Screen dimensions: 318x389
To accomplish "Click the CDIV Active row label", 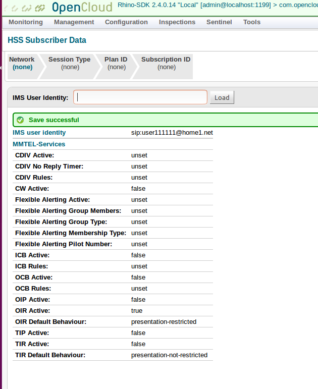I will tap(34, 155).
